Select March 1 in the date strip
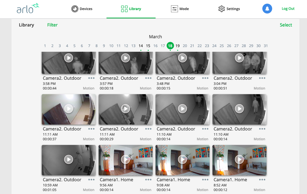Image resolution: width=307 pixels, height=194 pixels. tap(45, 46)
